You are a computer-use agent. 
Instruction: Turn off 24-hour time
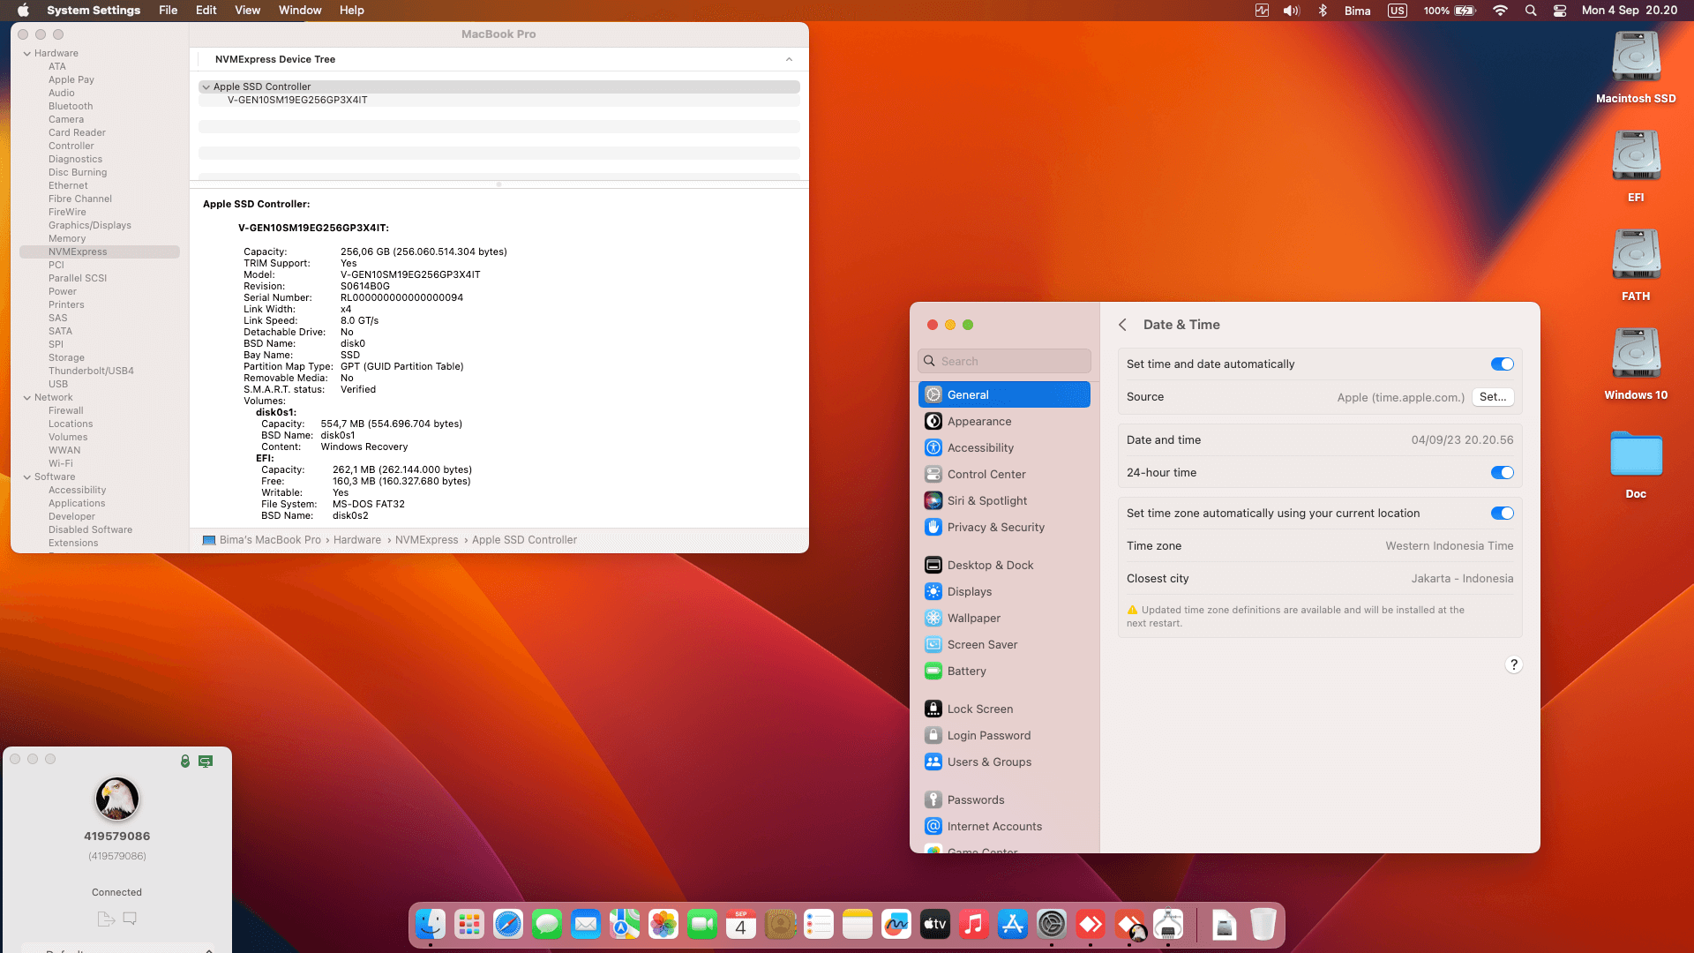1502,472
